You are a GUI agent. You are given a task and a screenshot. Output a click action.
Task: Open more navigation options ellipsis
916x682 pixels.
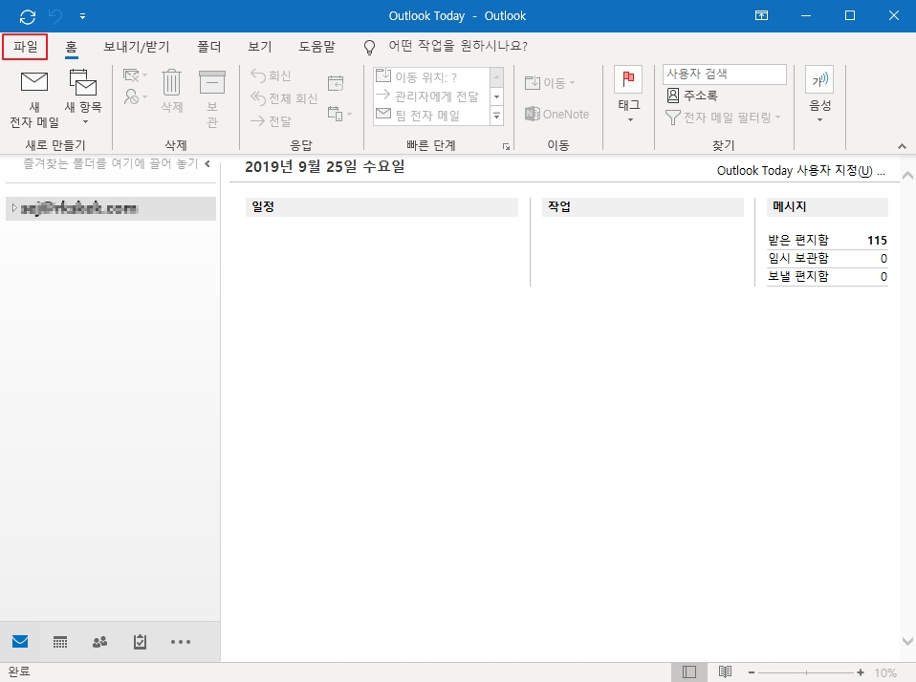click(x=181, y=642)
